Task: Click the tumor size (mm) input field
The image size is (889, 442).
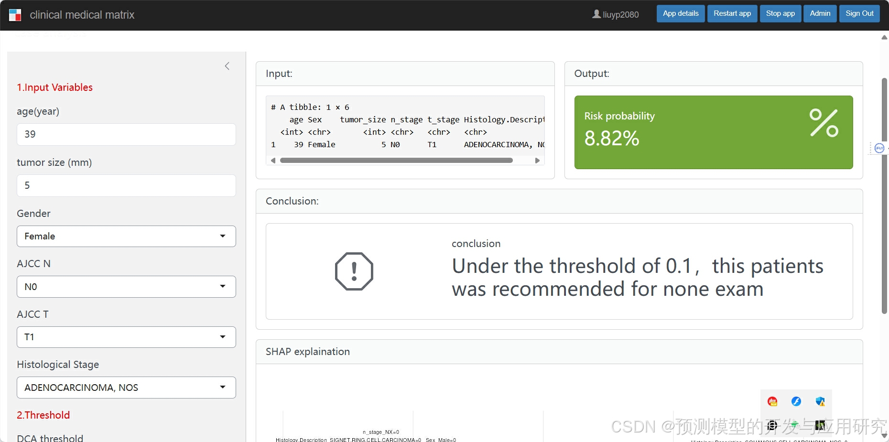Action: coord(126,185)
